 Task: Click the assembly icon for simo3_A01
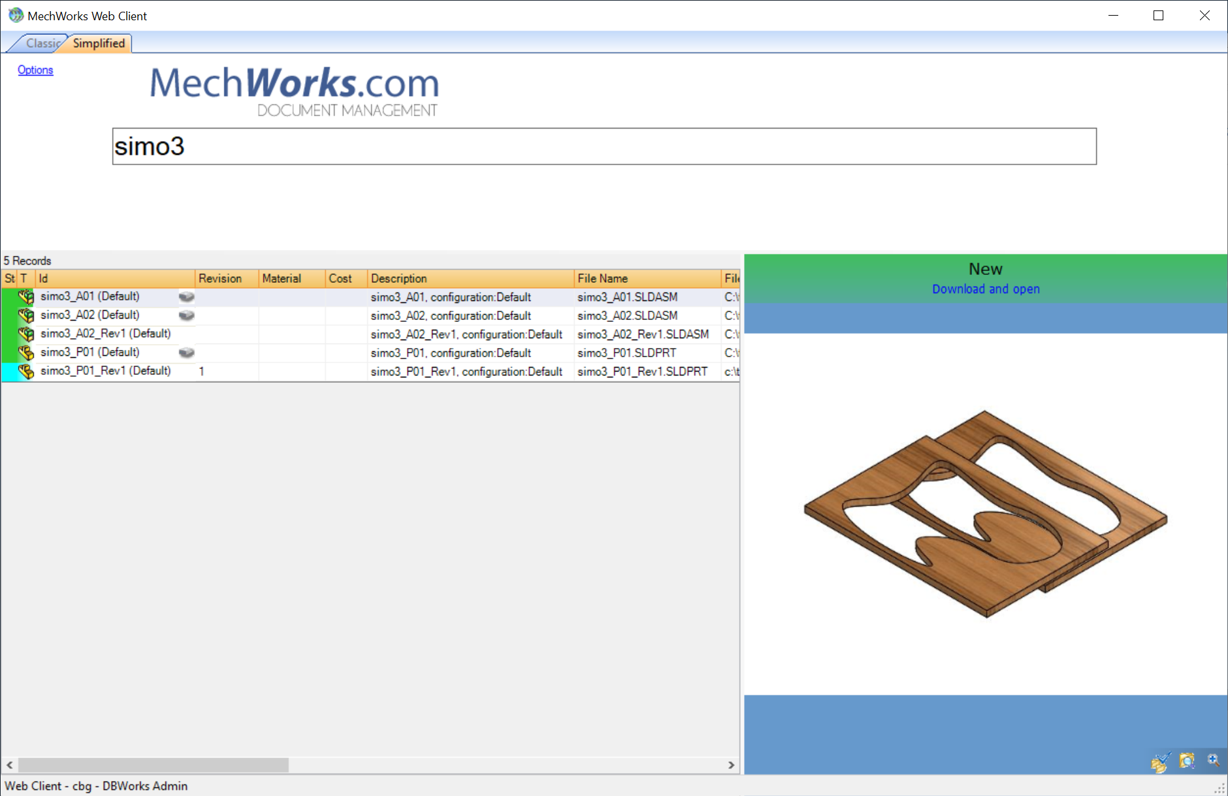click(26, 297)
